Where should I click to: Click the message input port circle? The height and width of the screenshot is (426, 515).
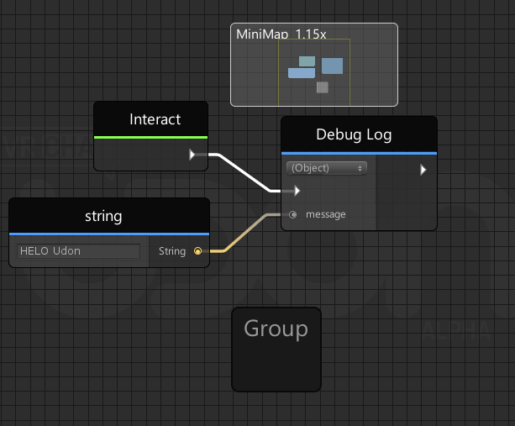292,214
